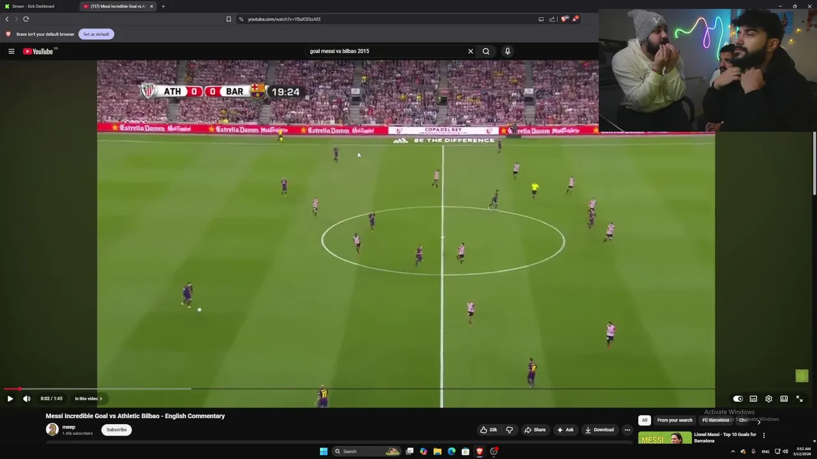Open Brave Rewards triangle icon
817x459 pixels.
(x=575, y=19)
